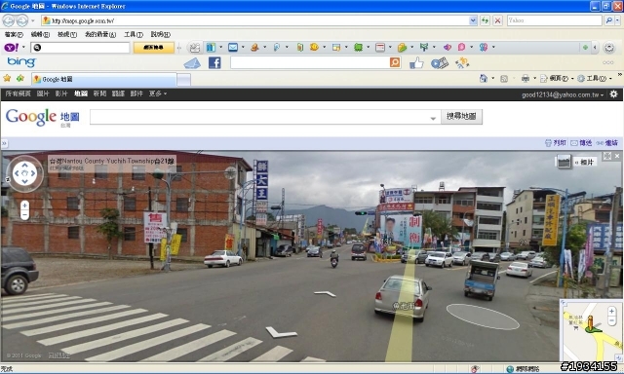624x374 pixels.
Task: Open the 我的最愛 menu
Action: pos(100,35)
